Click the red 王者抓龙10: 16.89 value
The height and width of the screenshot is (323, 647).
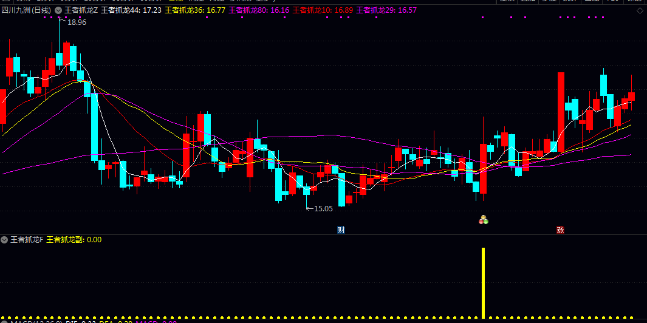click(x=323, y=10)
